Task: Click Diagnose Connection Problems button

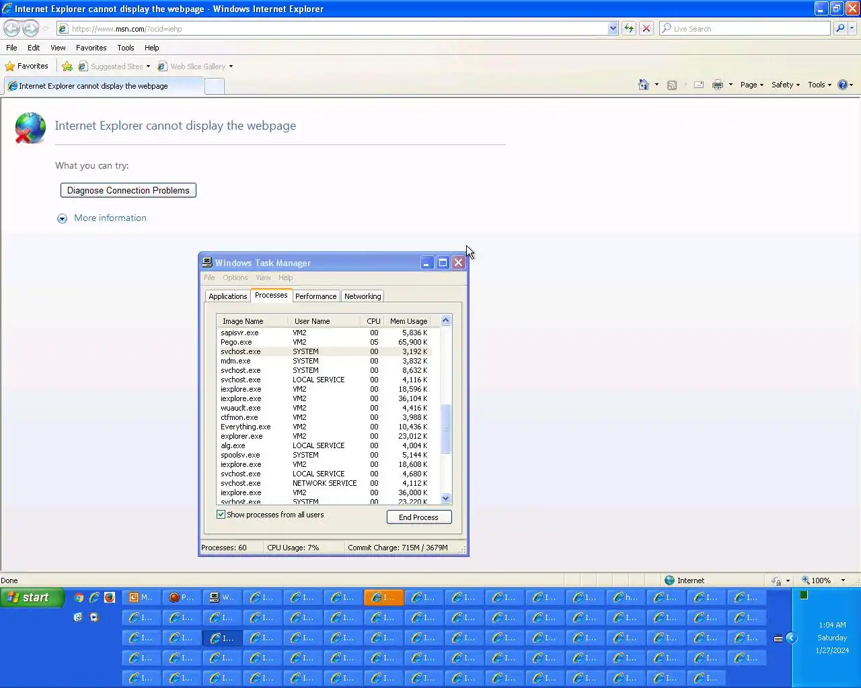Action: tap(128, 190)
